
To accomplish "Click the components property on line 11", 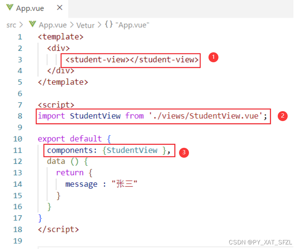I will pos(70,150).
